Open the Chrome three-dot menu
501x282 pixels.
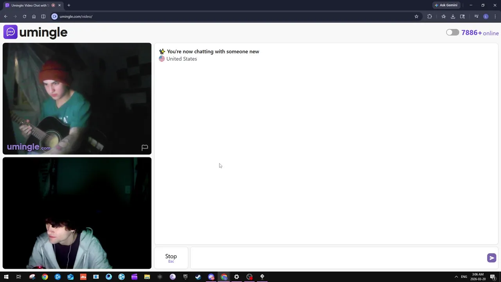(x=495, y=16)
